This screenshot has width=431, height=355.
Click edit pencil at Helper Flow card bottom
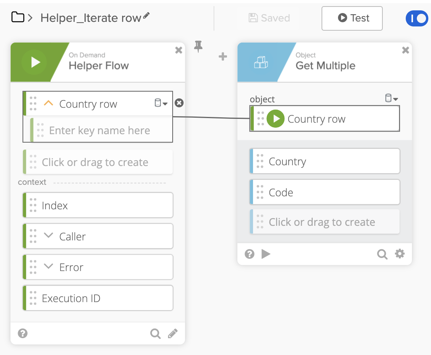[173, 334]
